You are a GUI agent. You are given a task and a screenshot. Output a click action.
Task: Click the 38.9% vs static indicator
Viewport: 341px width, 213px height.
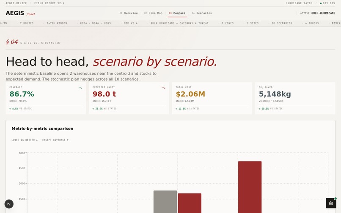104,109
